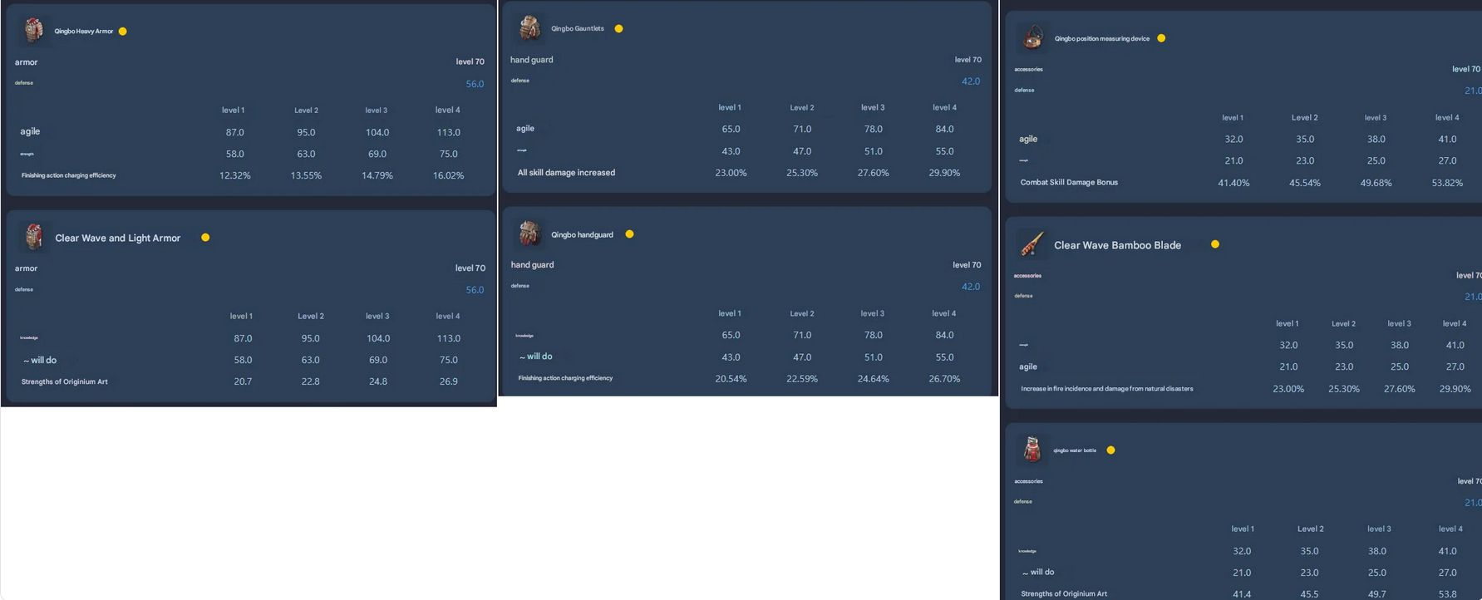The width and height of the screenshot is (1482, 600).
Task: Click the 25.30% value in Clear Wave Bamboo Blade
Action: pyautogui.click(x=1344, y=389)
